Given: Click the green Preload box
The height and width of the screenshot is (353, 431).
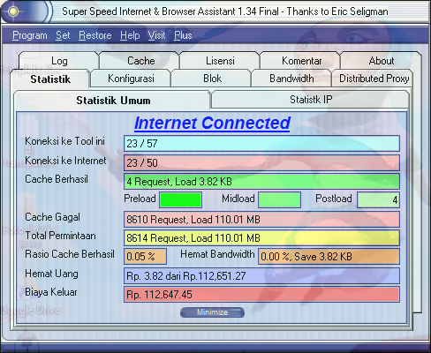Looking at the screenshot, I should (x=180, y=199).
